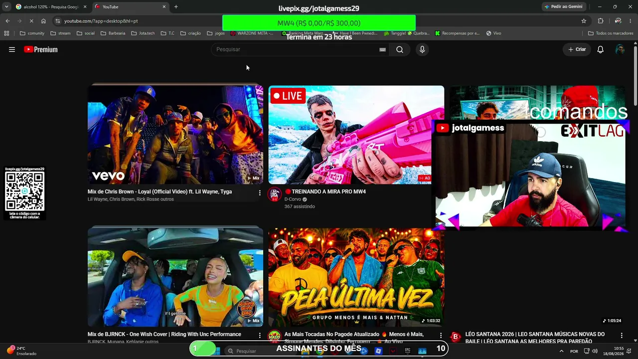Open the 'comunity' bookmark folder
This screenshot has width=638, height=359.
(x=32, y=33)
